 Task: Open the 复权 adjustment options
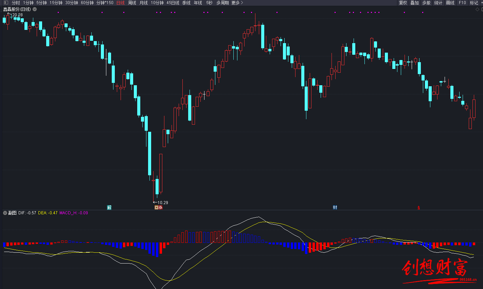[x=403, y=3]
